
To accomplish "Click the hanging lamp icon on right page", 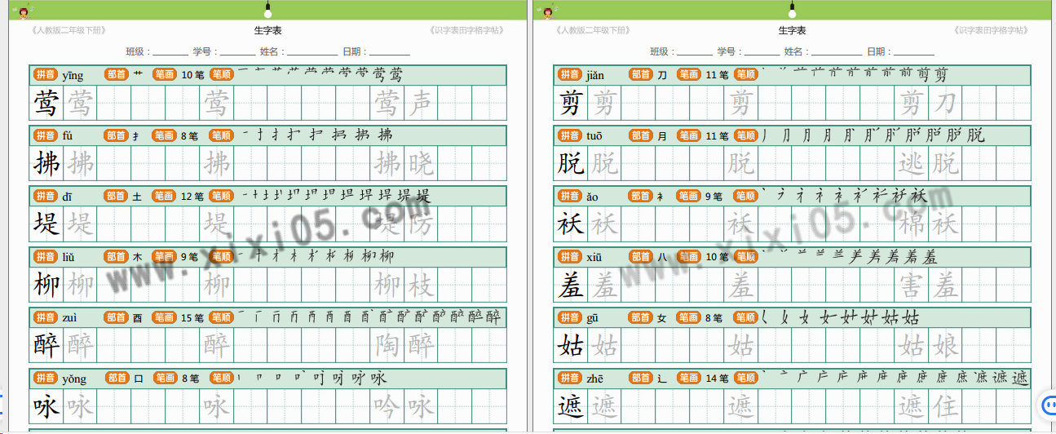I will click(x=792, y=10).
